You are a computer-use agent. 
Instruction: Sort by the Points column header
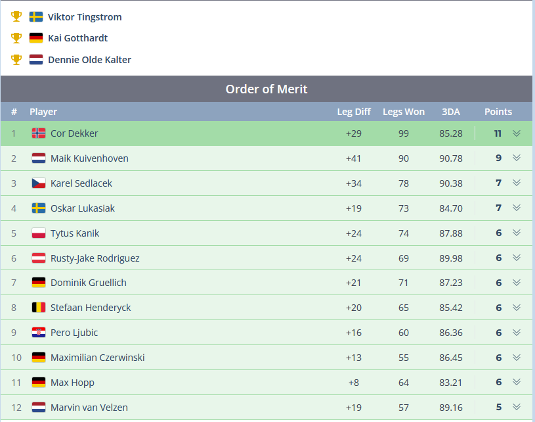click(x=498, y=112)
